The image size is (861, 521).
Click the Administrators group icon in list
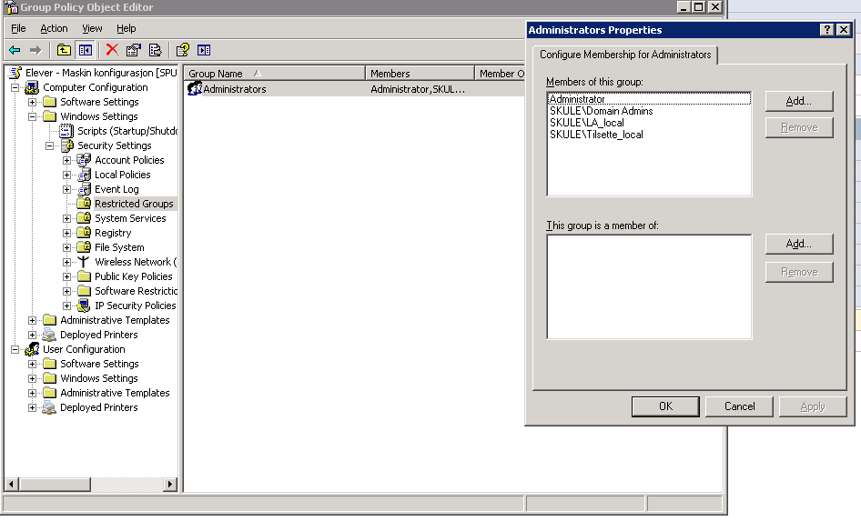(195, 88)
